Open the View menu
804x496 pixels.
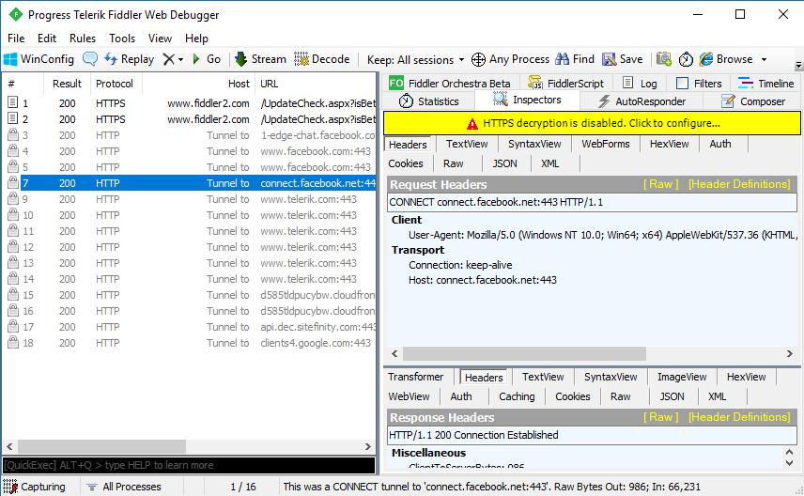click(x=160, y=39)
